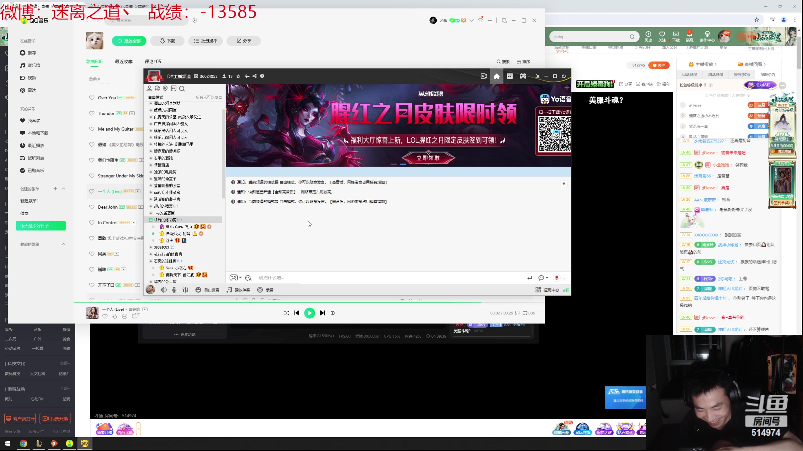The image size is (803, 451).
Task: Switch to the 评论105 tab
Action: tap(153, 61)
